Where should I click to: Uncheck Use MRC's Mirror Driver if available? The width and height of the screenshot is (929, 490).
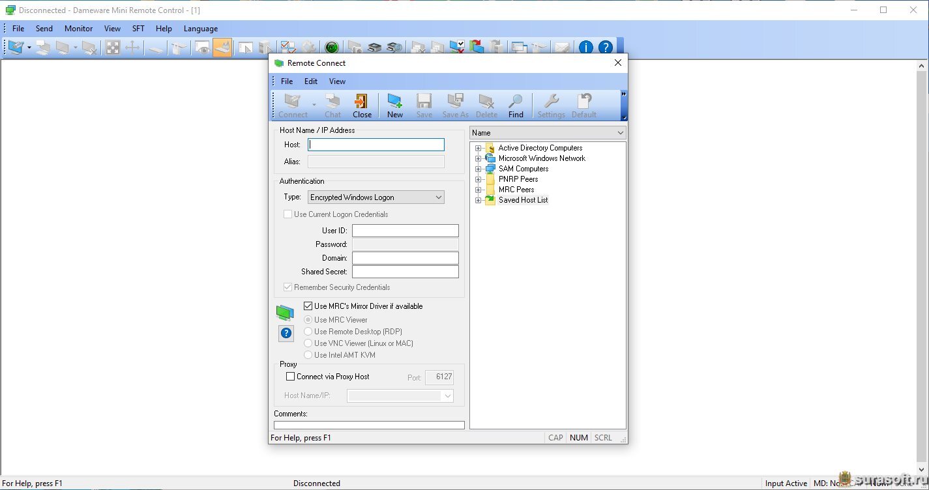point(308,306)
